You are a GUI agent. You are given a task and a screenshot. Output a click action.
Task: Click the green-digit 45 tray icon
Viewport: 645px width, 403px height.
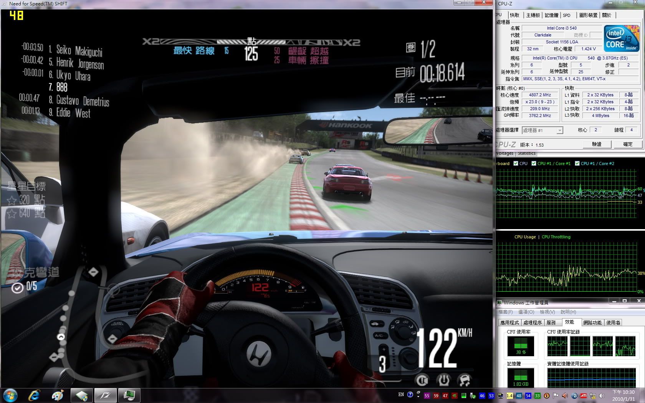click(455, 396)
